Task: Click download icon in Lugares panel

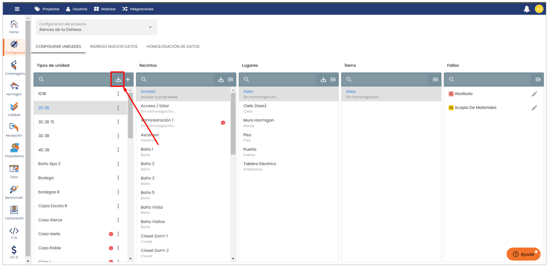Action: pos(323,79)
